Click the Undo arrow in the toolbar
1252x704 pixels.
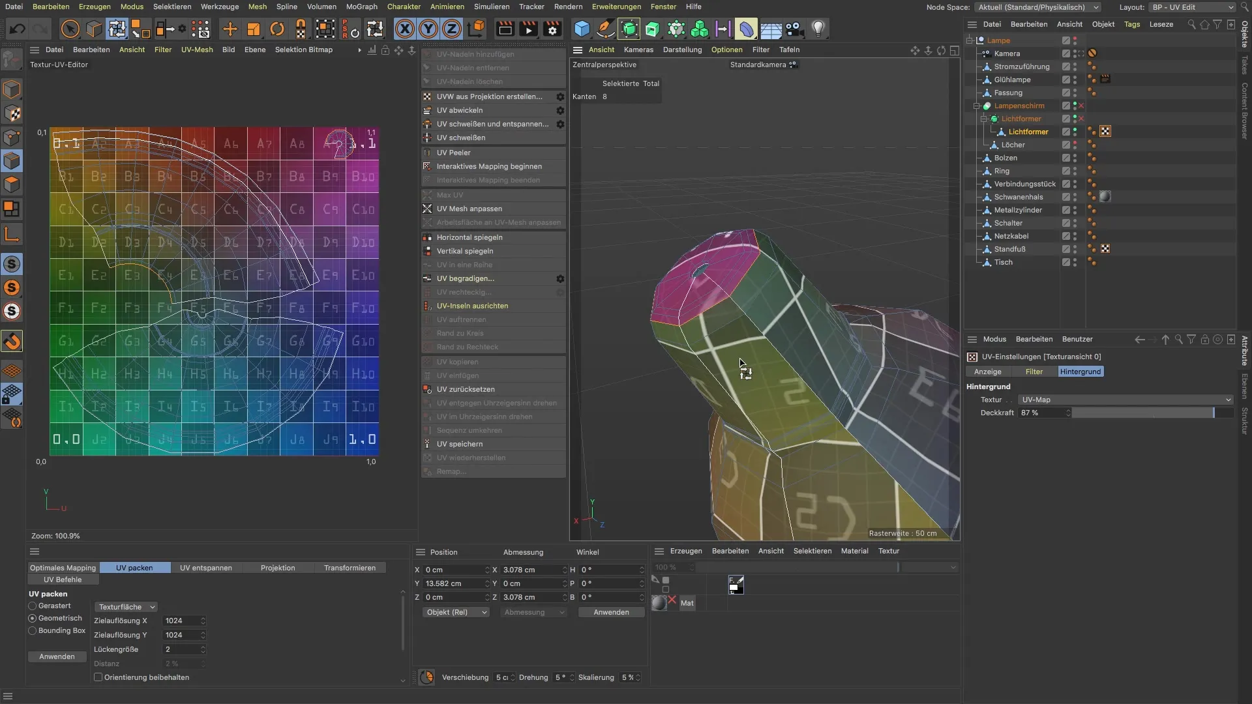(x=18, y=29)
